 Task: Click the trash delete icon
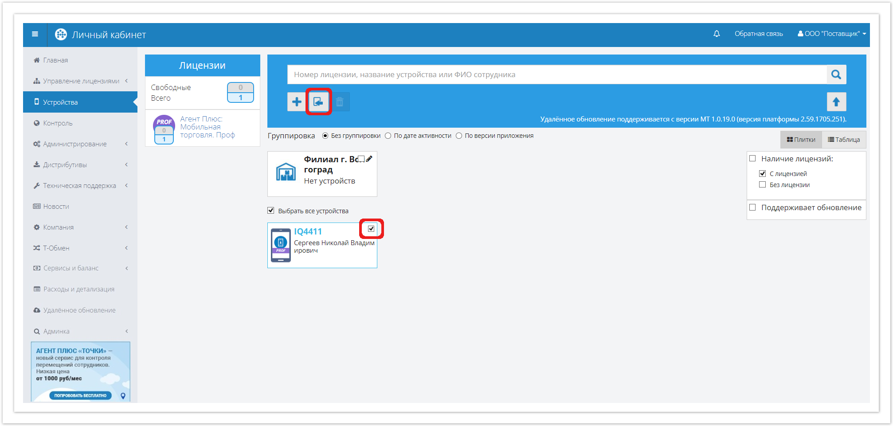point(340,102)
